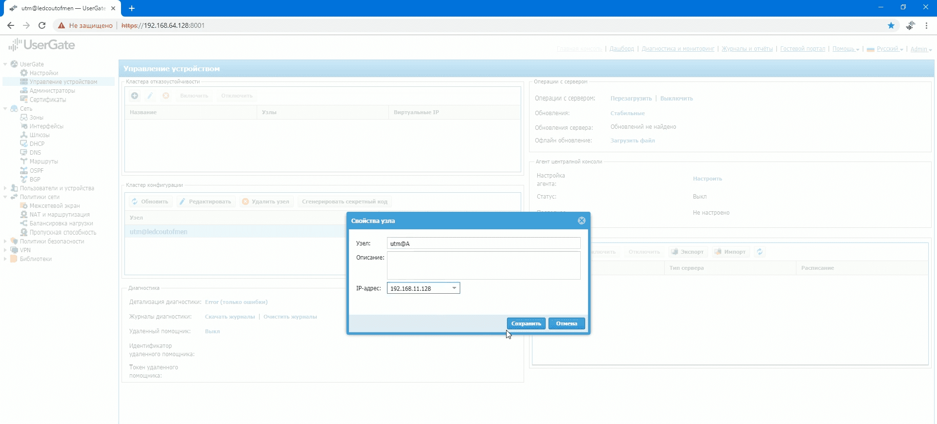Click the Загрузить файл offline update link
937x424 pixels.
point(632,141)
